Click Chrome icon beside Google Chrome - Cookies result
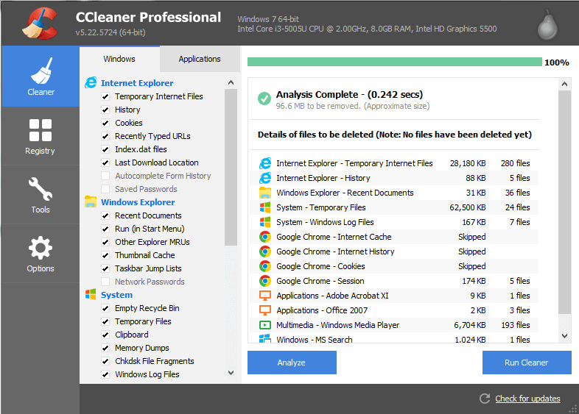The height and width of the screenshot is (414, 579). (264, 266)
